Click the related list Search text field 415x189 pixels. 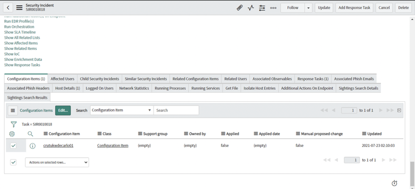click(176, 110)
